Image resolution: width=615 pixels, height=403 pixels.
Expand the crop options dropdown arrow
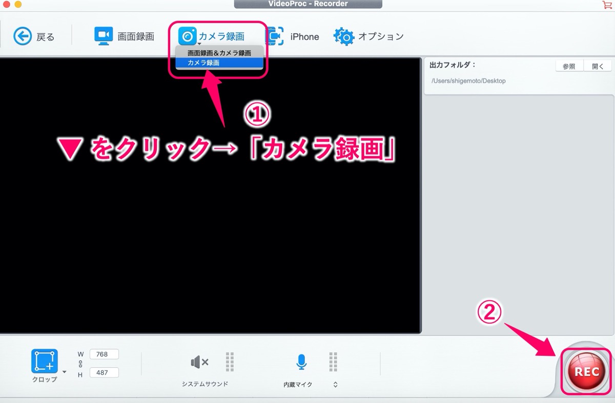[x=64, y=372]
